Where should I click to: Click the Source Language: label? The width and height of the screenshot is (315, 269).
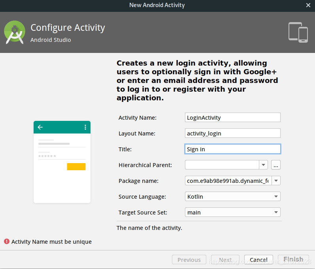pos(142,197)
